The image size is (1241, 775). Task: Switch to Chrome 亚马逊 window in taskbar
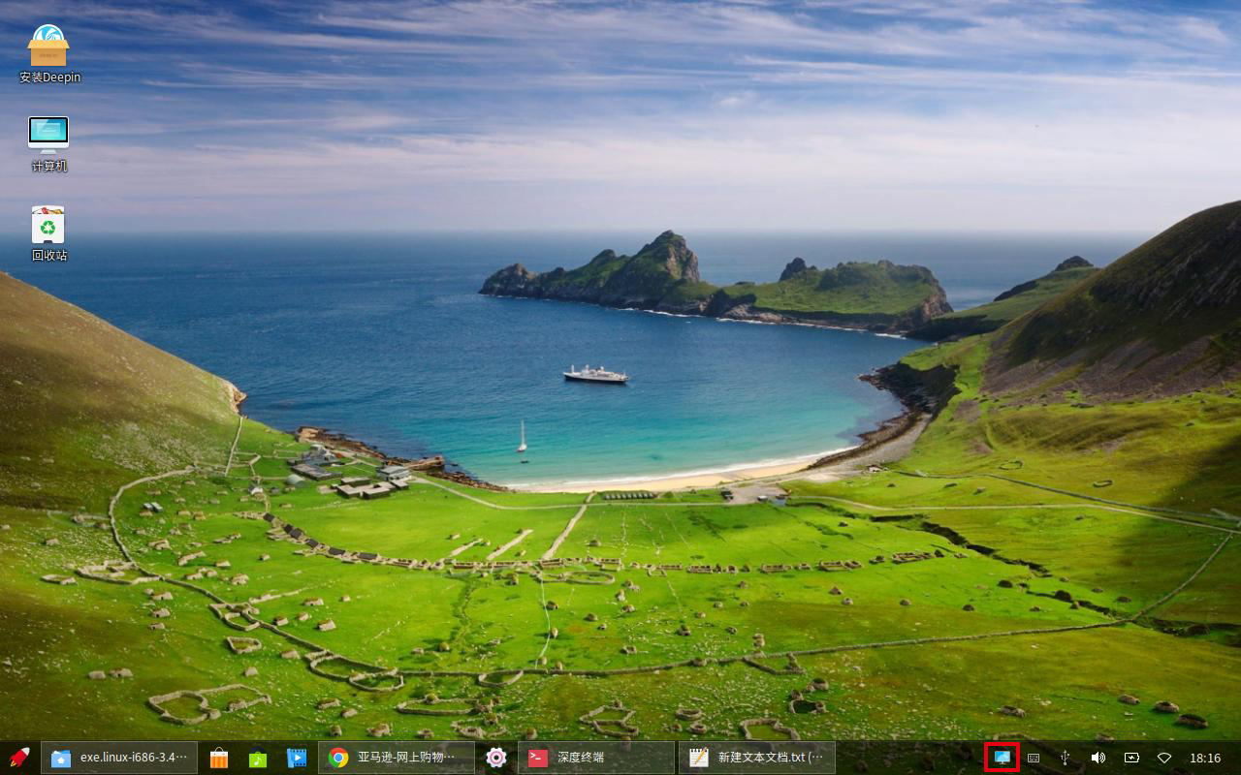click(x=397, y=758)
